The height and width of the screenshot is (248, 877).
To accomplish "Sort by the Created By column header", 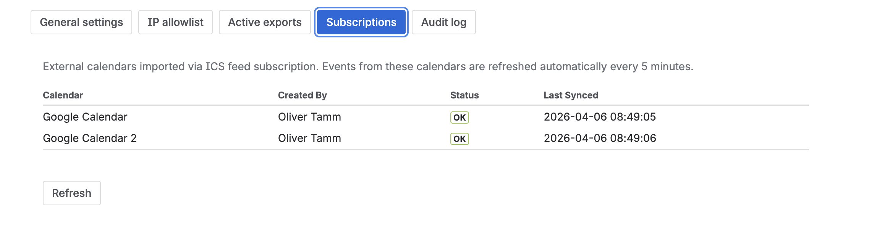I will (302, 95).
